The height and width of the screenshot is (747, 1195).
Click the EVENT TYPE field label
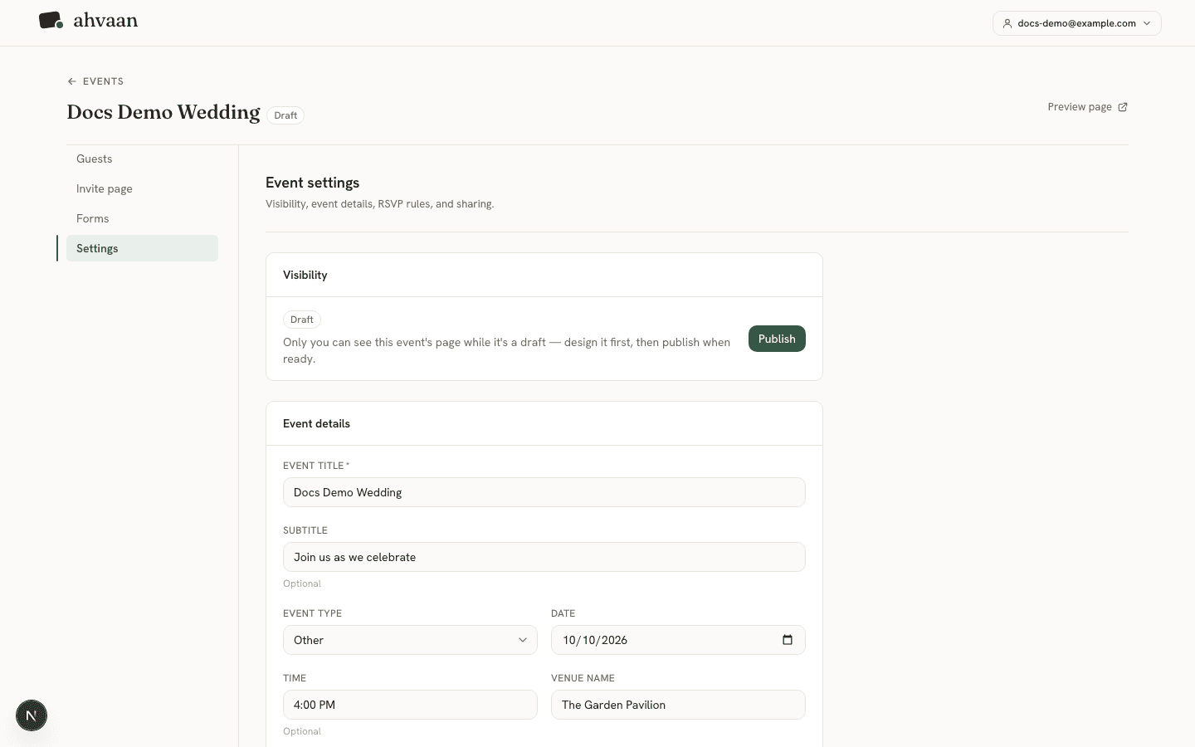pos(312,613)
